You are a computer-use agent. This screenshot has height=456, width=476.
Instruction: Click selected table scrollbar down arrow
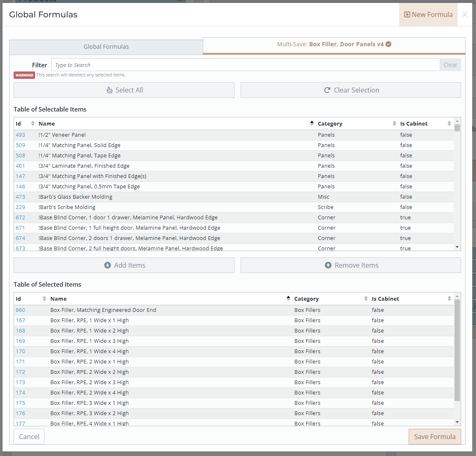tap(457, 422)
